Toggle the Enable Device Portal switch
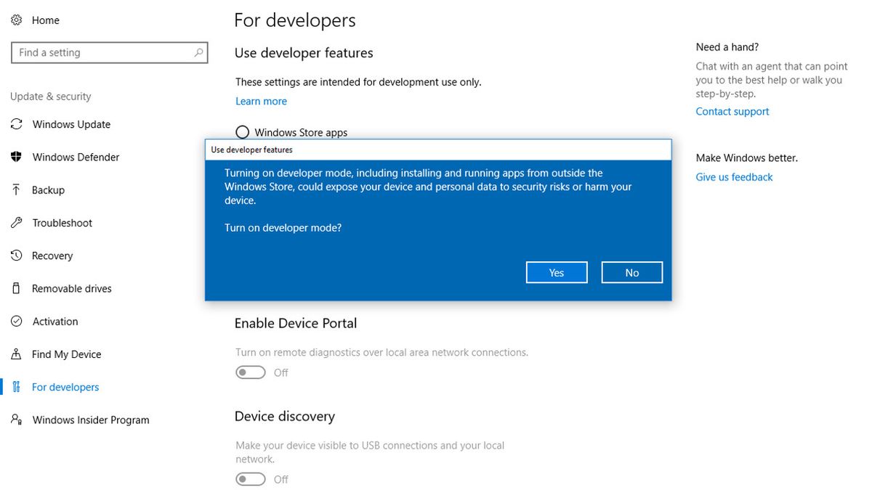This screenshot has height=490, width=872. [x=250, y=372]
